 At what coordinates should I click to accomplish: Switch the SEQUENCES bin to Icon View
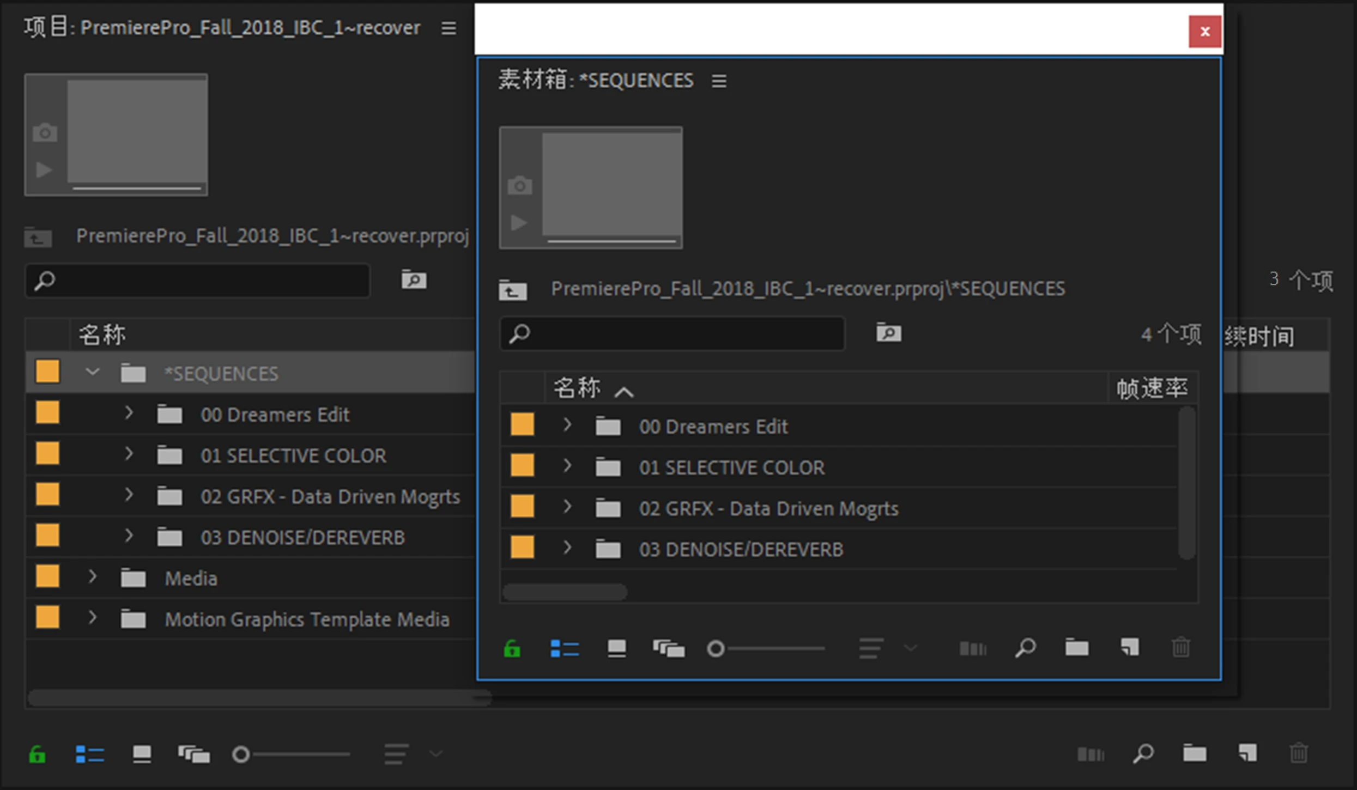pos(616,648)
